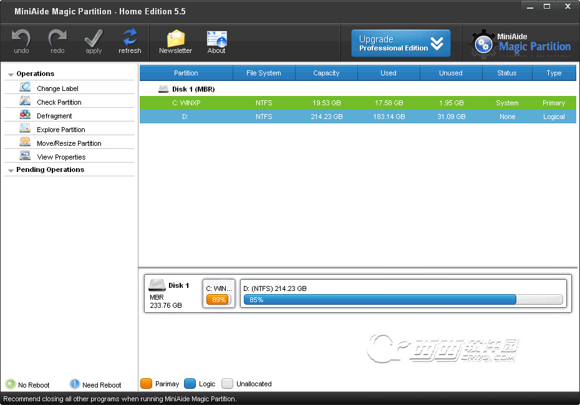Click the blue Logic legend swatch
Image resolution: width=580 pixels, height=405 pixels.
pyautogui.click(x=190, y=384)
